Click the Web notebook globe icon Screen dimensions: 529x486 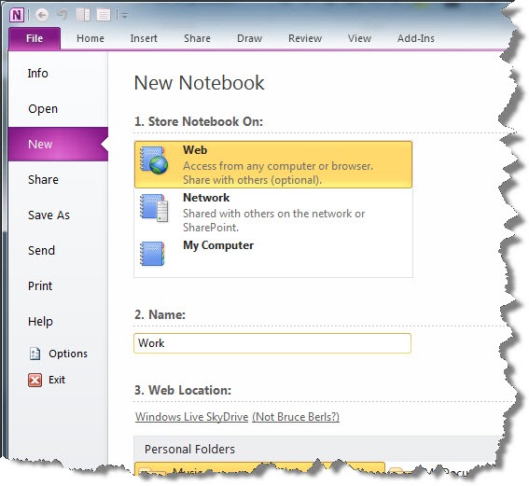pos(154,160)
